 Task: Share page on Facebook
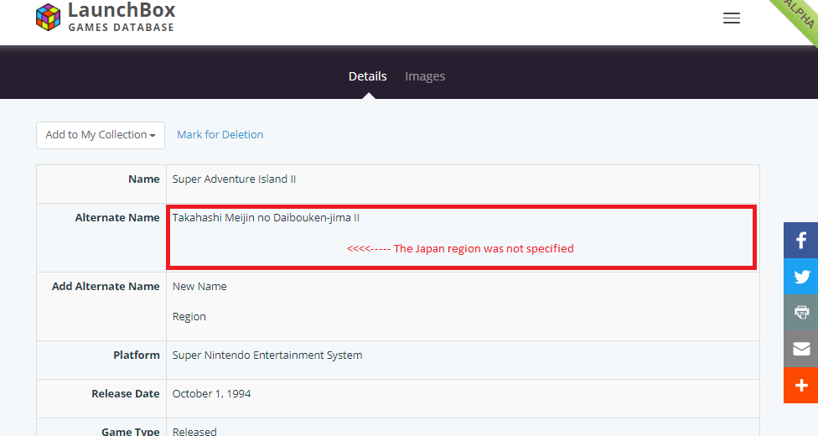click(x=800, y=240)
